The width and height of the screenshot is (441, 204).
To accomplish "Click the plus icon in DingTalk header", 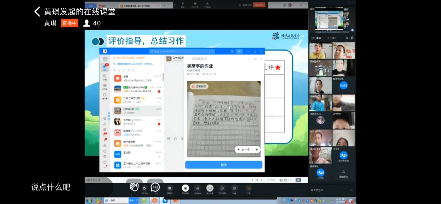I will tap(239, 51).
